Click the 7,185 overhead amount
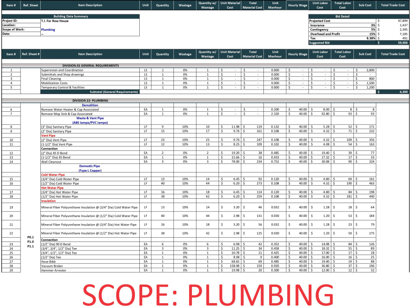This screenshot has height=308, width=411. point(404,34)
